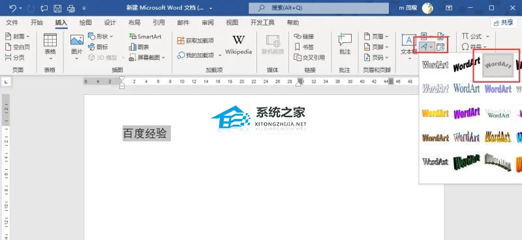Click the Save disk icon
The image size is (522, 240).
point(57,8)
